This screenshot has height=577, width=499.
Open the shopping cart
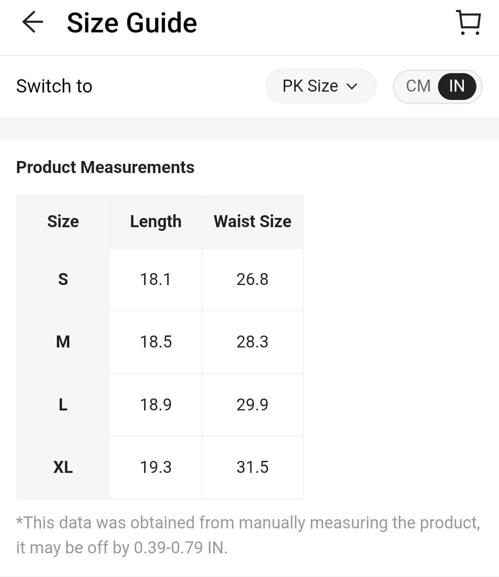click(469, 22)
